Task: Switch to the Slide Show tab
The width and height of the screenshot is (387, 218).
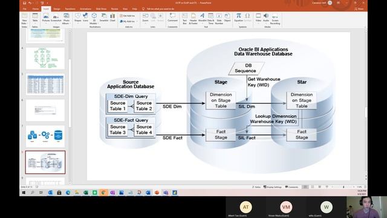Action: 101,9
